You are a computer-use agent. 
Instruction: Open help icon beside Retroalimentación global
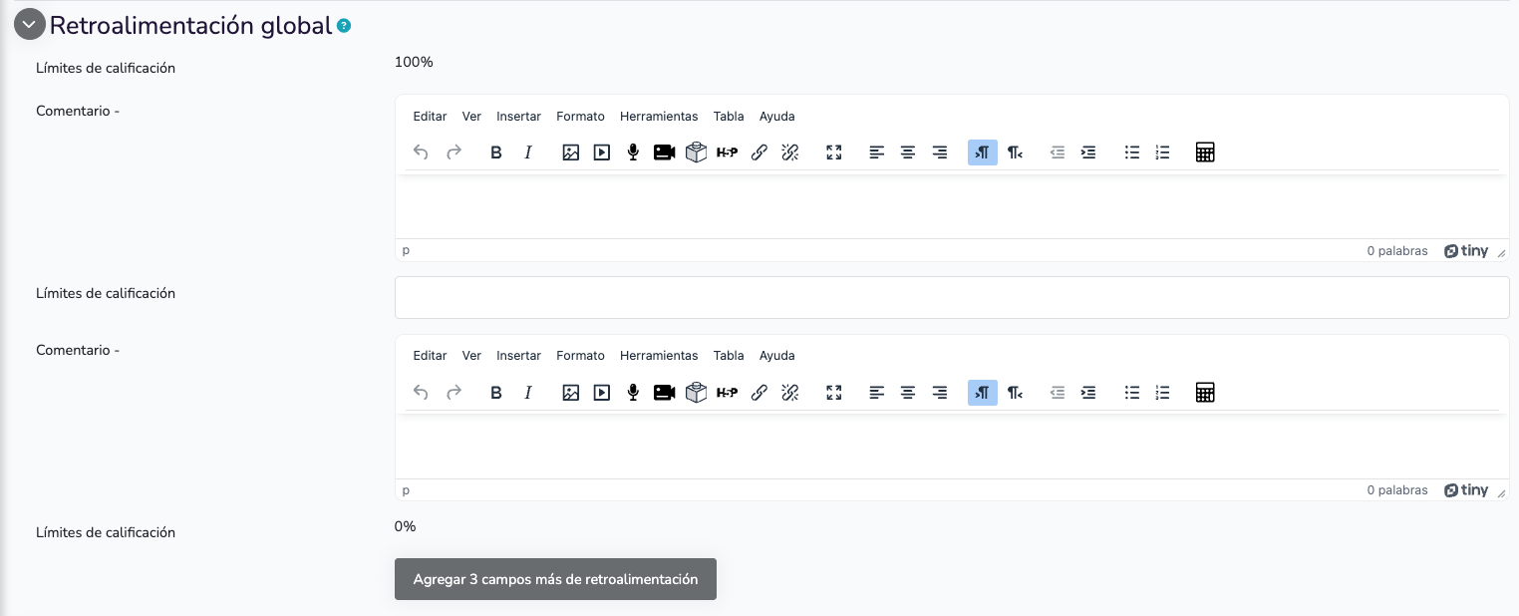point(344,26)
